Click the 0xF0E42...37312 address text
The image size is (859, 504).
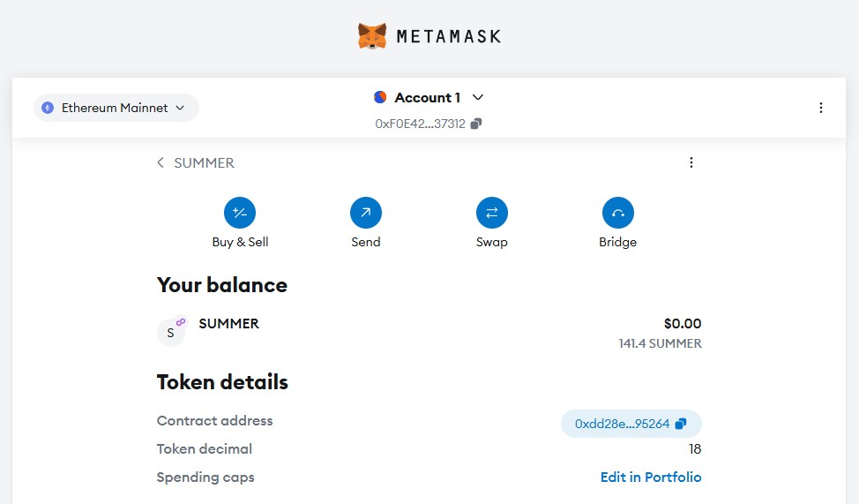coord(420,124)
